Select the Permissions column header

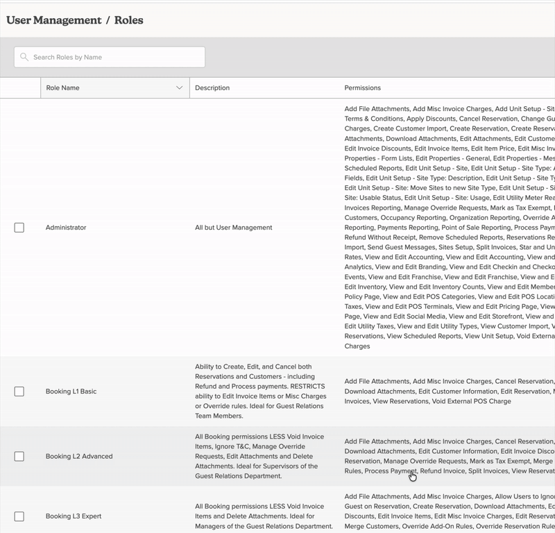click(363, 88)
